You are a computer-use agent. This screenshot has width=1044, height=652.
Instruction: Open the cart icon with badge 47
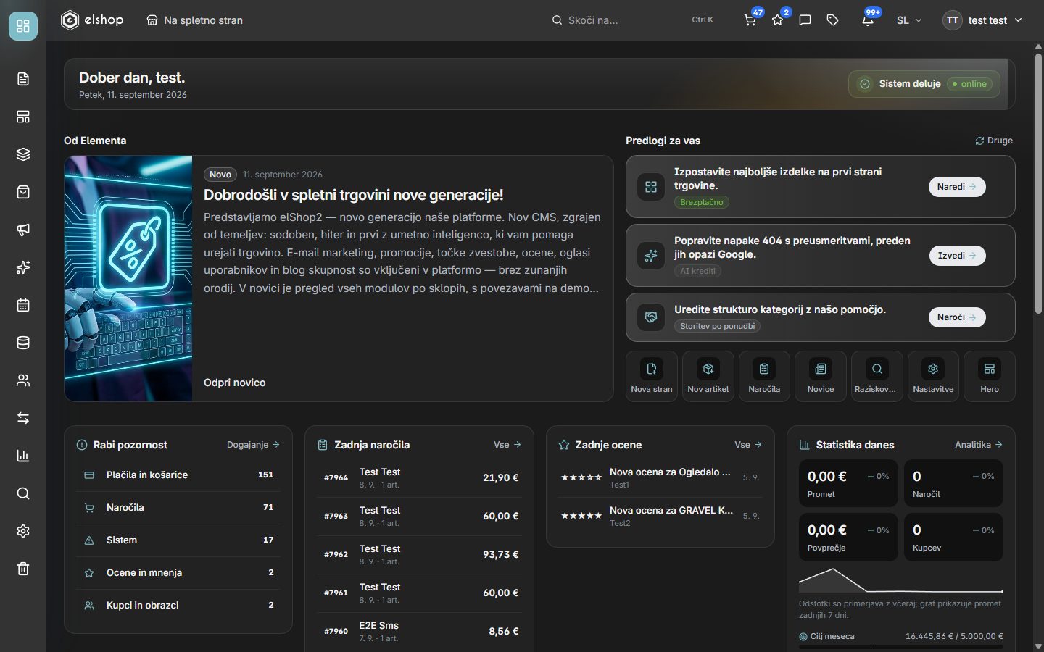750,20
